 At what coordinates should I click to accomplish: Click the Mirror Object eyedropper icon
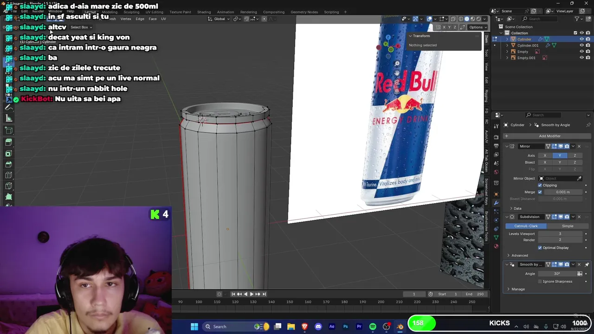(x=579, y=179)
